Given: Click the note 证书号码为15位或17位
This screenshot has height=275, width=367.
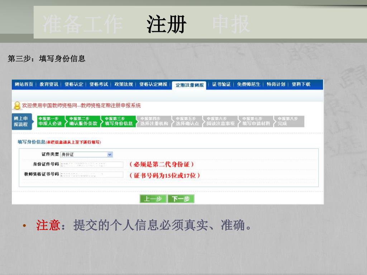Looking at the screenshot, I should pyautogui.click(x=165, y=175).
